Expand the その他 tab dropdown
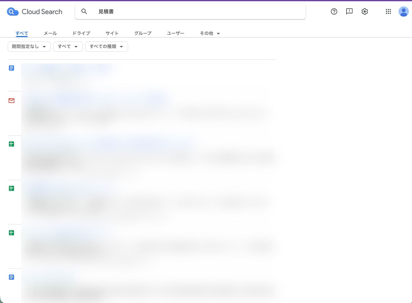Screen dimensions: 412x303 [209, 33]
